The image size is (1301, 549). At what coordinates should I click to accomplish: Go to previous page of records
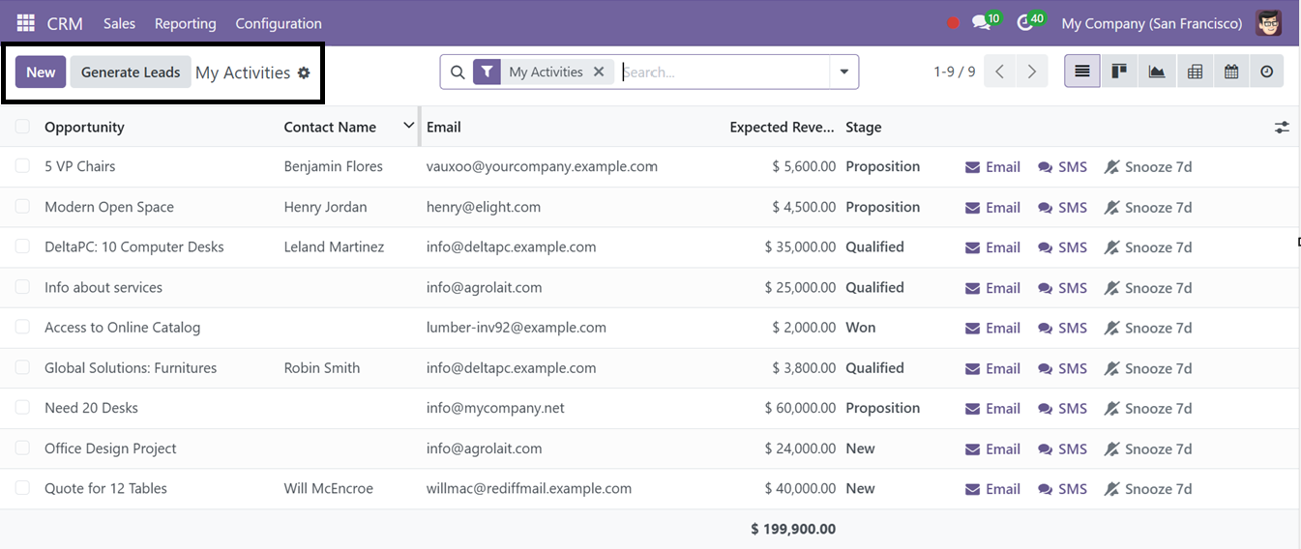pos(1000,72)
